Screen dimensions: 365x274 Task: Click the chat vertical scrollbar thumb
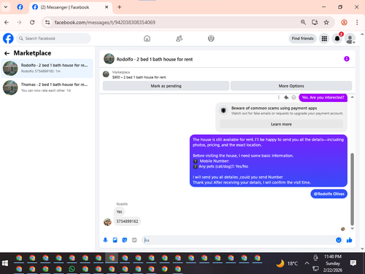point(352,189)
